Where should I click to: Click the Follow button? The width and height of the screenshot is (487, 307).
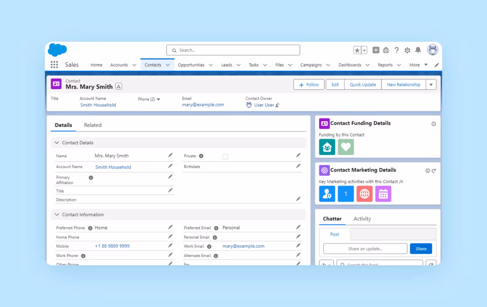coord(309,84)
